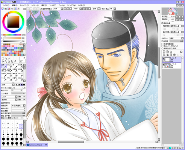Viewport: 185px width, 150px height.
Task: Choose the 鉛筆 pencil brush
Action: tap(4, 66)
